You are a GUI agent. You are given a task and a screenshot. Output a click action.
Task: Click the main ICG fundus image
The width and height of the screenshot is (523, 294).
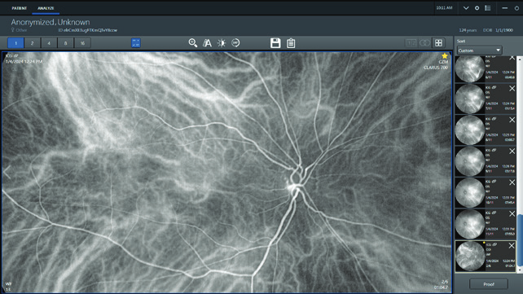[x=226, y=172]
